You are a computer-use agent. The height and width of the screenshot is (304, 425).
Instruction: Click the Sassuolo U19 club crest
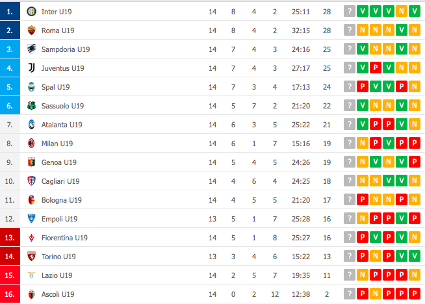tap(31, 106)
